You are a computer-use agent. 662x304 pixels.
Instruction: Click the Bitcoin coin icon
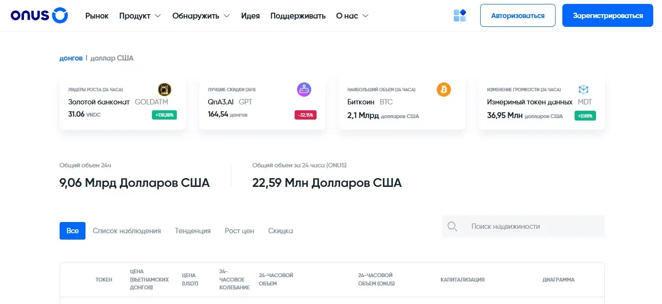(444, 89)
